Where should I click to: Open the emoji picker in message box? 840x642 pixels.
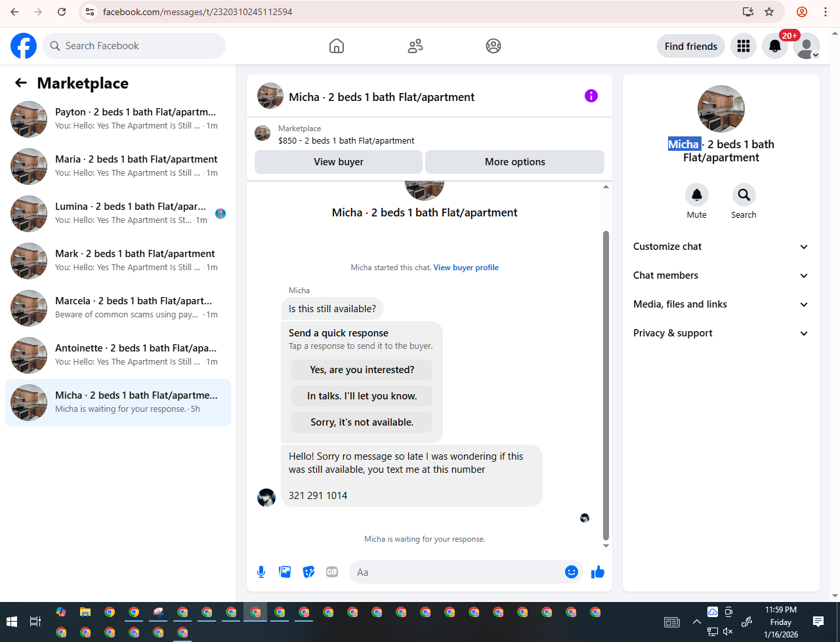point(572,572)
